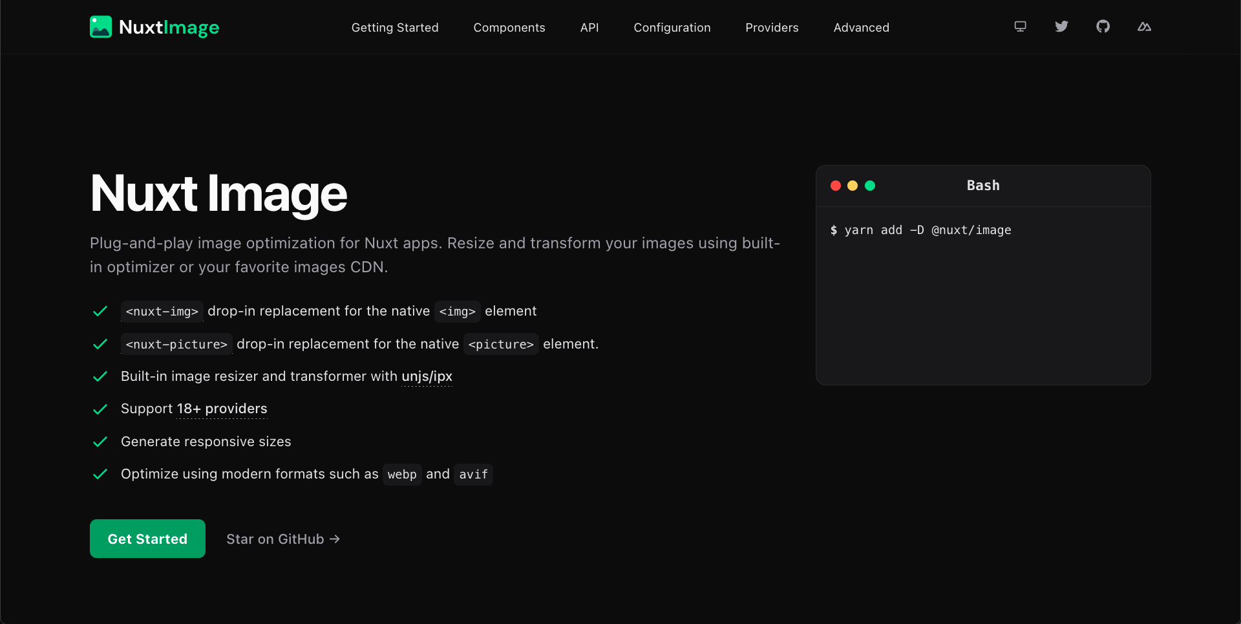Click the Bash title of code window
Image resolution: width=1241 pixels, height=624 pixels.
[983, 186]
